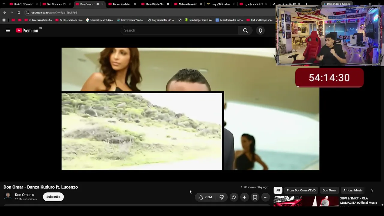Click the YouTube search input field
The height and width of the screenshot is (216, 384).
[179, 30]
